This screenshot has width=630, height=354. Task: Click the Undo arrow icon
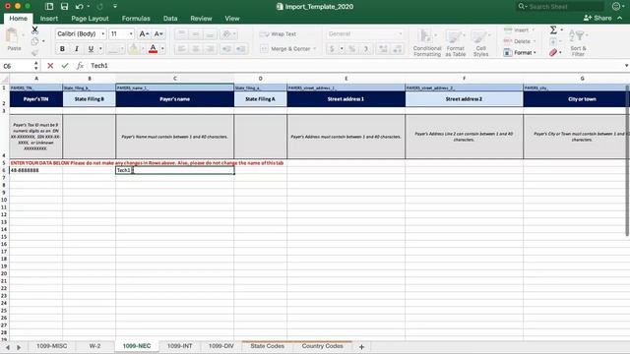click(79, 7)
